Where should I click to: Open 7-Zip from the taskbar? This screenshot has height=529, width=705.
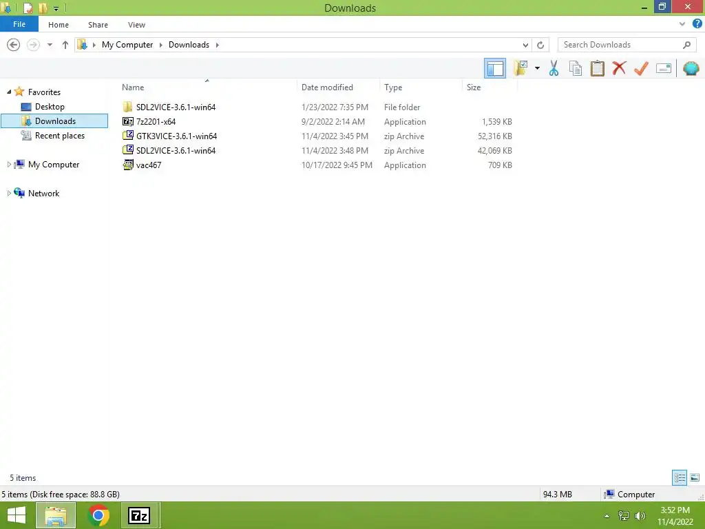coord(139,515)
